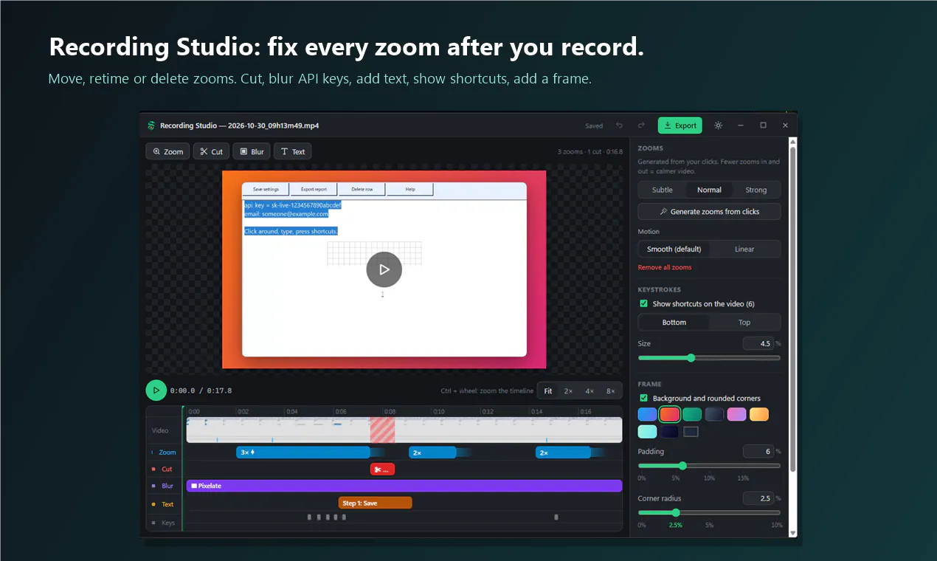Switch motion to Linear
Viewport: 937px width, 561px height.
[744, 249]
